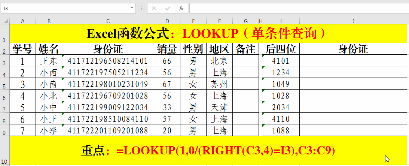Expand the Name Box dropdown arrow
The width and height of the screenshot is (409, 166).
(132, 8)
